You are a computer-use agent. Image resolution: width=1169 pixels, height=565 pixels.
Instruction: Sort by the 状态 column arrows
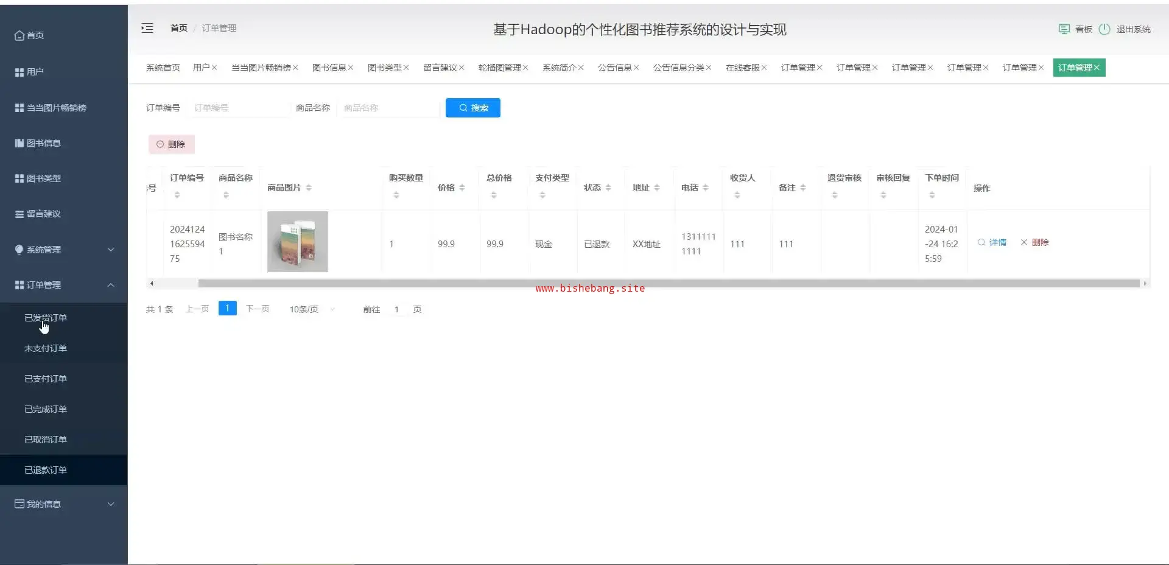(x=608, y=188)
